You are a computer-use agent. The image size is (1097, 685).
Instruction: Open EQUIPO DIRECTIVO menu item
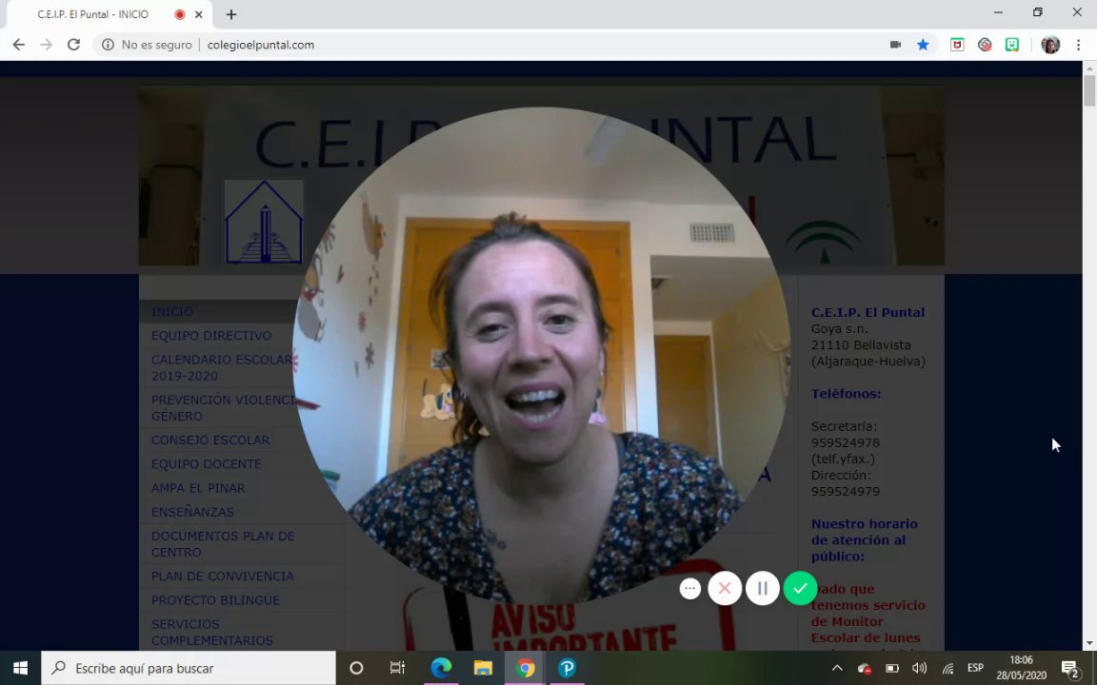[211, 336]
